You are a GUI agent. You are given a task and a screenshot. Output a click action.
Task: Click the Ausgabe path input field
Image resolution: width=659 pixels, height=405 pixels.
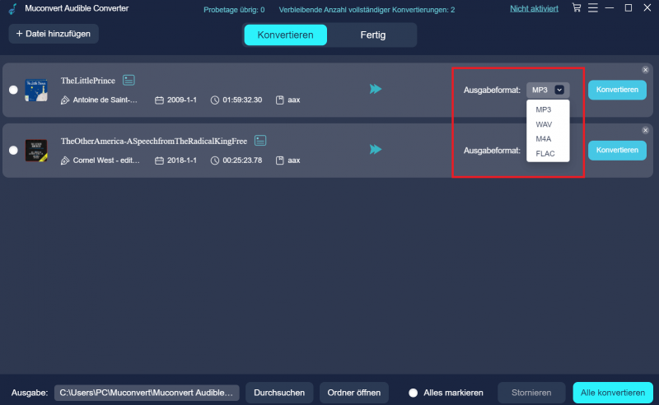click(147, 393)
